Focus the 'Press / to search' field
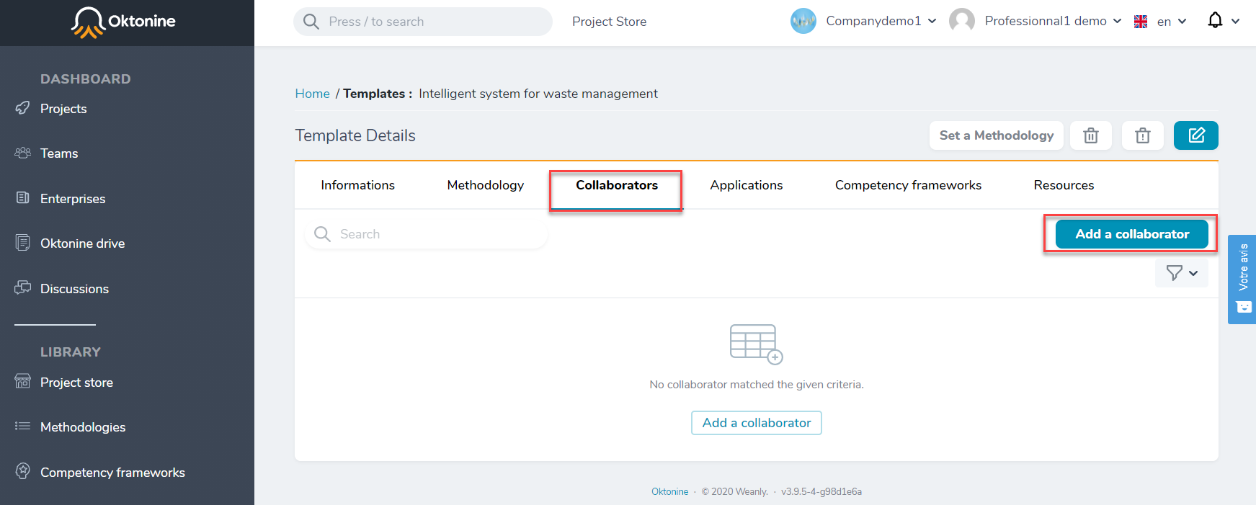Viewport: 1256px width, 505px height. (x=423, y=22)
